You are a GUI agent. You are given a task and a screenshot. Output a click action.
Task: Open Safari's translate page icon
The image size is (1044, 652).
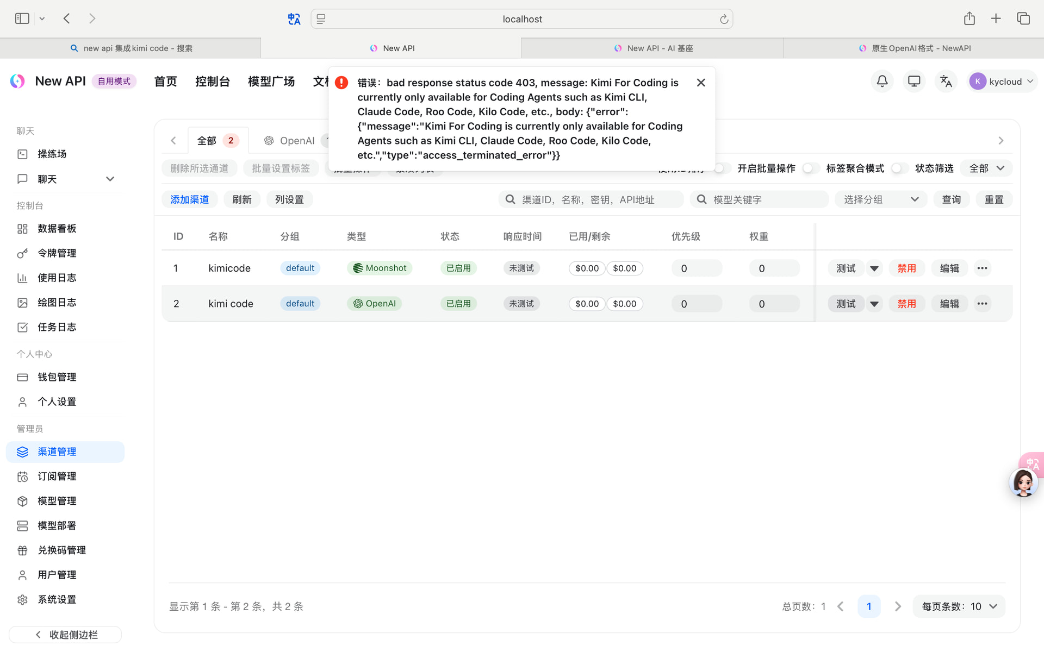coord(294,19)
